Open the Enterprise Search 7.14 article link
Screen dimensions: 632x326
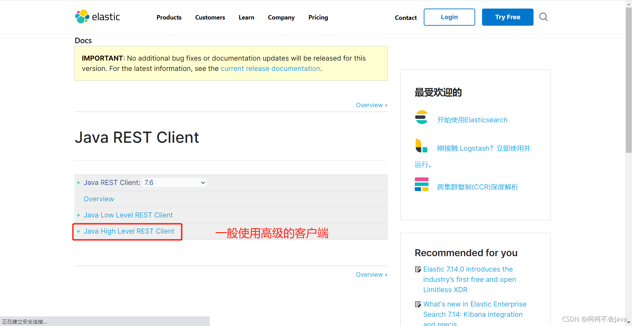(x=475, y=313)
